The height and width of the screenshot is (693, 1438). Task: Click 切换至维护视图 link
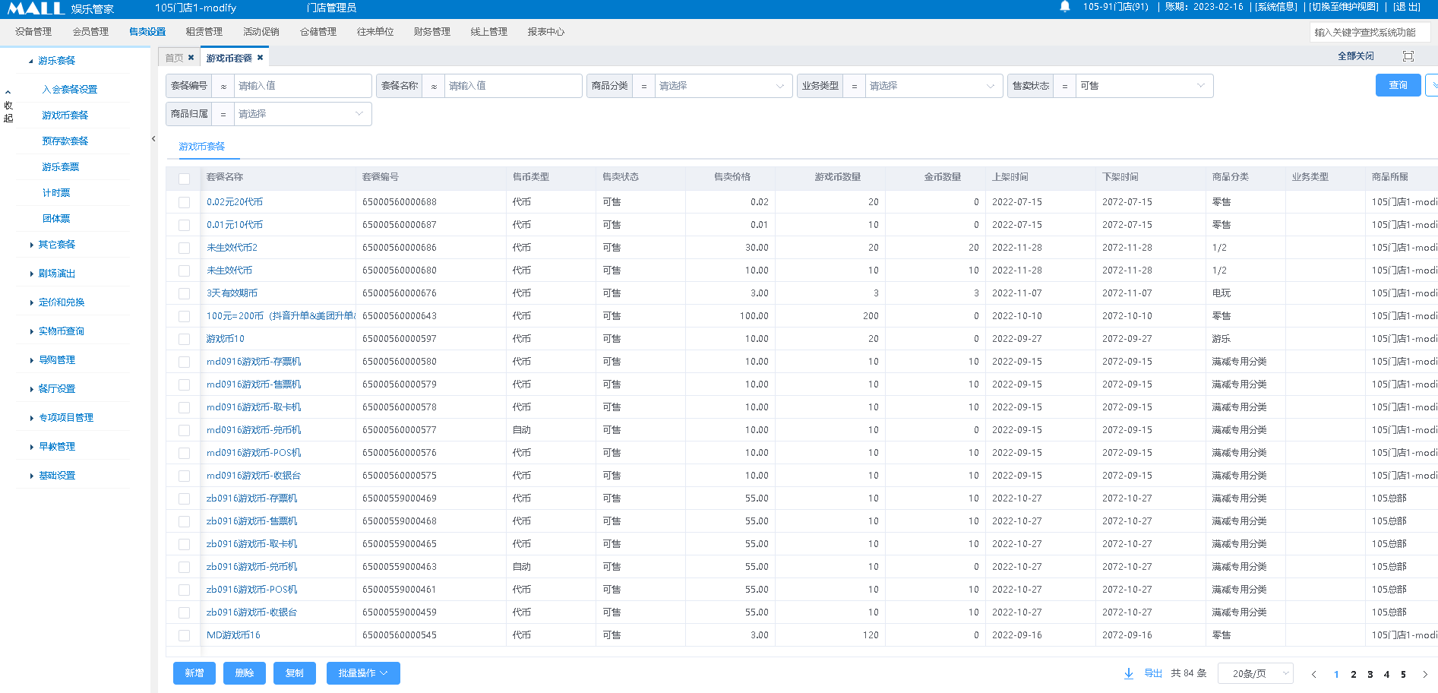coord(1344,7)
